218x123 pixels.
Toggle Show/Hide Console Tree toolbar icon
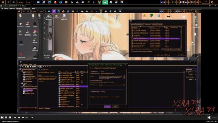(x=28, y=67)
